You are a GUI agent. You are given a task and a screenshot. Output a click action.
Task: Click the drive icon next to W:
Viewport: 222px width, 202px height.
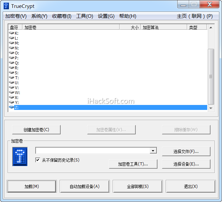tap(11, 92)
